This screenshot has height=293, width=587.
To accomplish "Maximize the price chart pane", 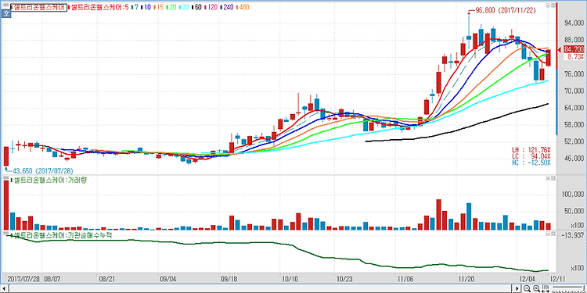I will click(553, 5).
